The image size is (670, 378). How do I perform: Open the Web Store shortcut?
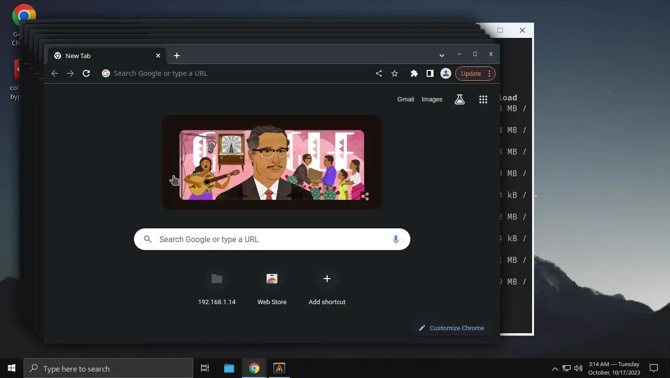pos(272,287)
